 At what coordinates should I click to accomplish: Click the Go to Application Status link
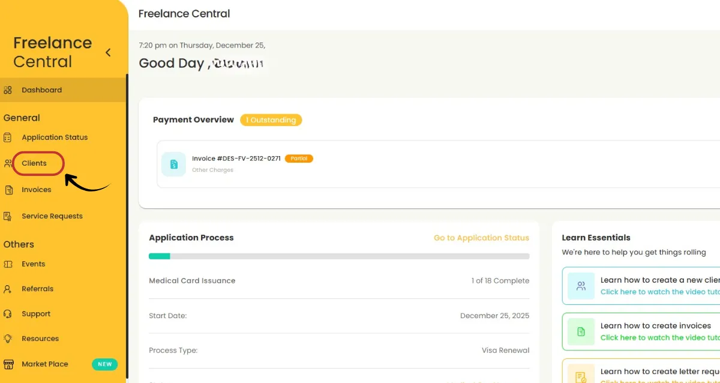481,237
